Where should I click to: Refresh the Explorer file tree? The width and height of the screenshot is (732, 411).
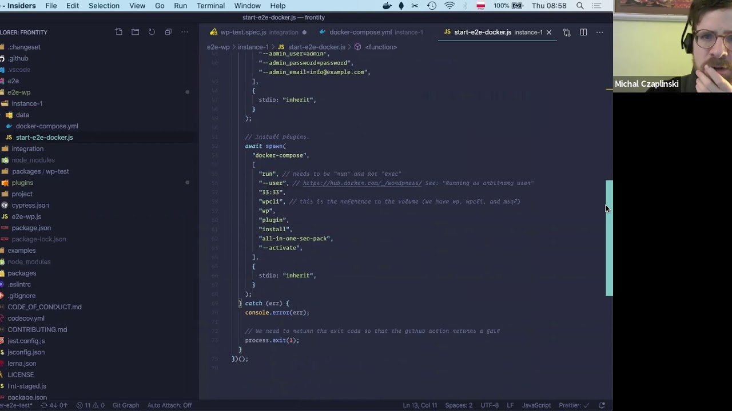pyautogui.click(x=152, y=33)
